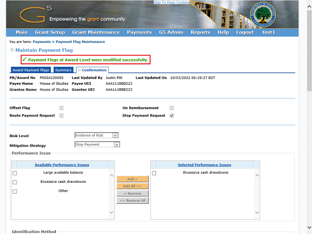Click the Grantee UEI value AAA111BBB223
This screenshot has width=312, height=234.
[x=119, y=90]
